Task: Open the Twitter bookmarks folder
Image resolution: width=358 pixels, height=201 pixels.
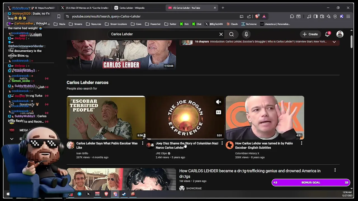Action: coord(170,24)
